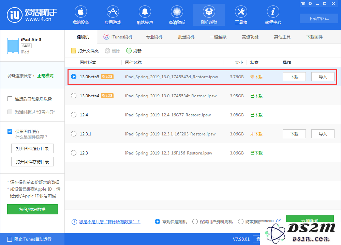Click 已下载 status of 12.3 row
Image resolution: width=341 pixels, height=245 pixels.
(256, 153)
